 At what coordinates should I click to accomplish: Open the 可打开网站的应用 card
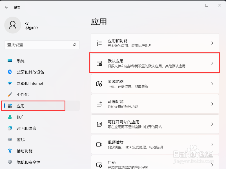[155, 124]
